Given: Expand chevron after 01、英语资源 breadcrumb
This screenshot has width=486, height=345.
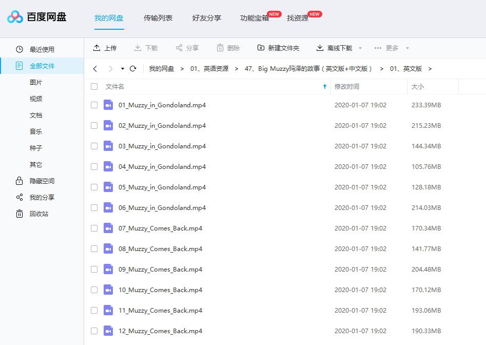Looking at the screenshot, I should point(237,69).
